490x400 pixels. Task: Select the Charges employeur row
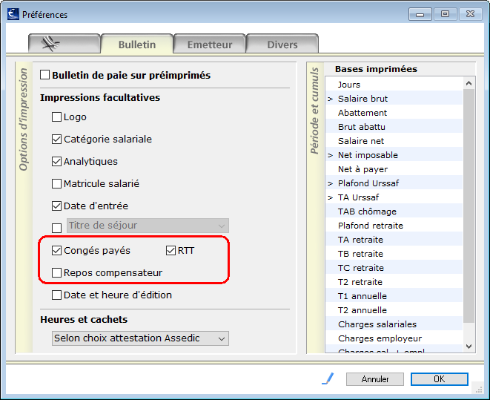click(x=394, y=338)
